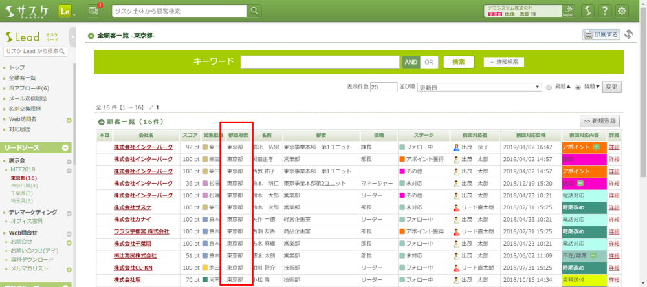The width and height of the screenshot is (647, 287).
Task: Open メール送信履歴 in the sidebar
Action: coord(27,98)
